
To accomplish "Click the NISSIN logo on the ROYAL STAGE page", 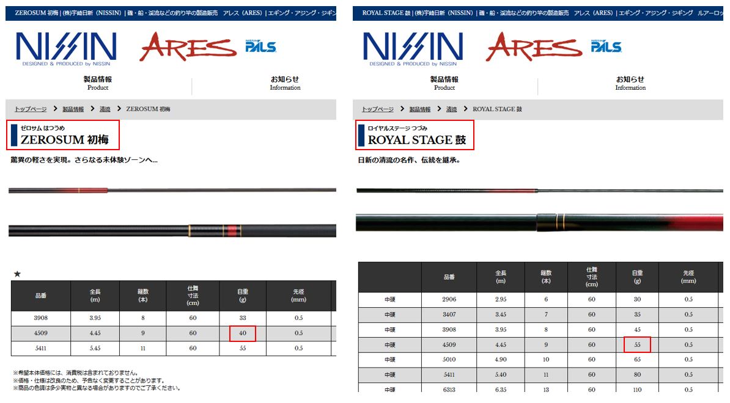I will tap(413, 49).
